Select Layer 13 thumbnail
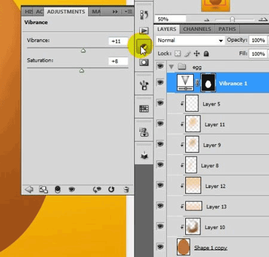 pyautogui.click(x=194, y=206)
